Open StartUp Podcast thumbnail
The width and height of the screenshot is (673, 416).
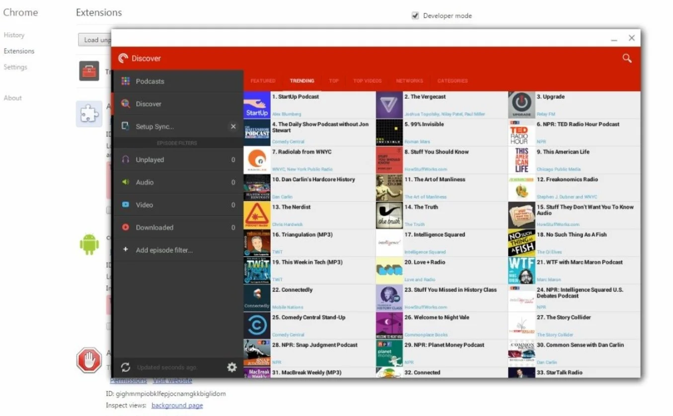click(257, 105)
